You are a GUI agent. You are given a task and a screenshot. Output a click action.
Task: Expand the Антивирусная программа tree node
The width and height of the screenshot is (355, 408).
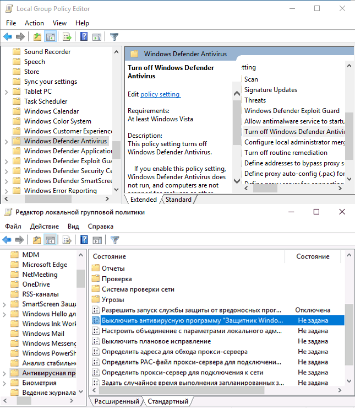[x=4, y=373]
